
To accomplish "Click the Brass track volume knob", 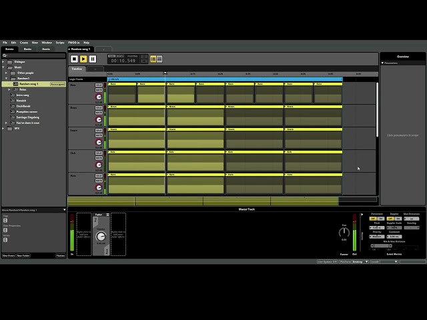I will tap(99, 120).
